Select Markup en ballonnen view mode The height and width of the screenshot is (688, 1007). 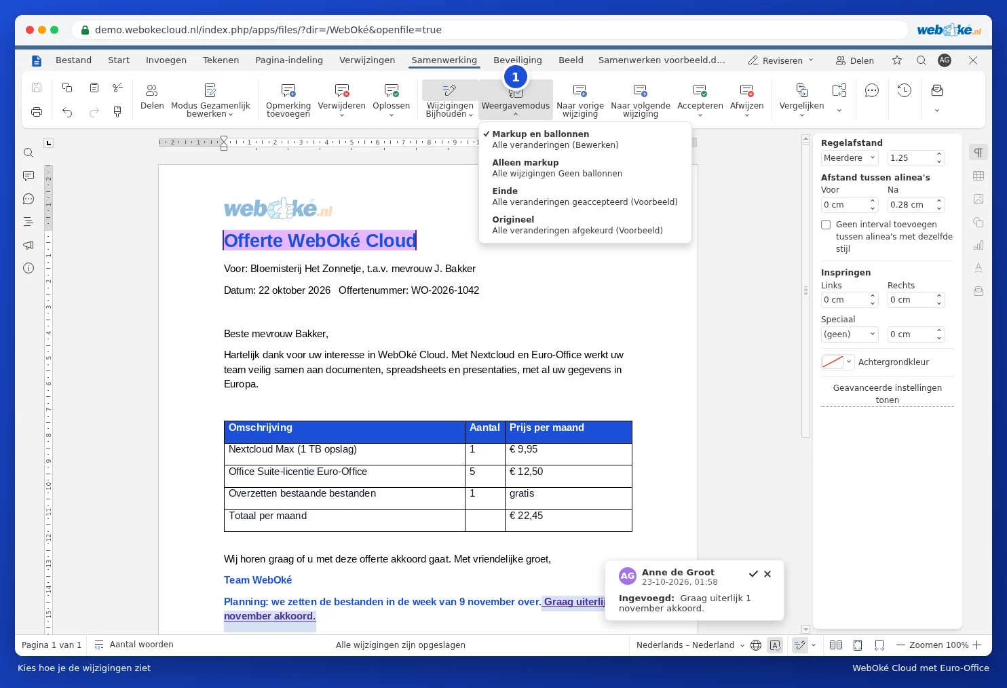pos(585,139)
